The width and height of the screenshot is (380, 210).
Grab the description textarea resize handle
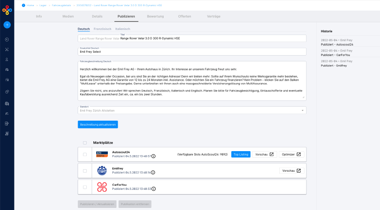[304, 97]
